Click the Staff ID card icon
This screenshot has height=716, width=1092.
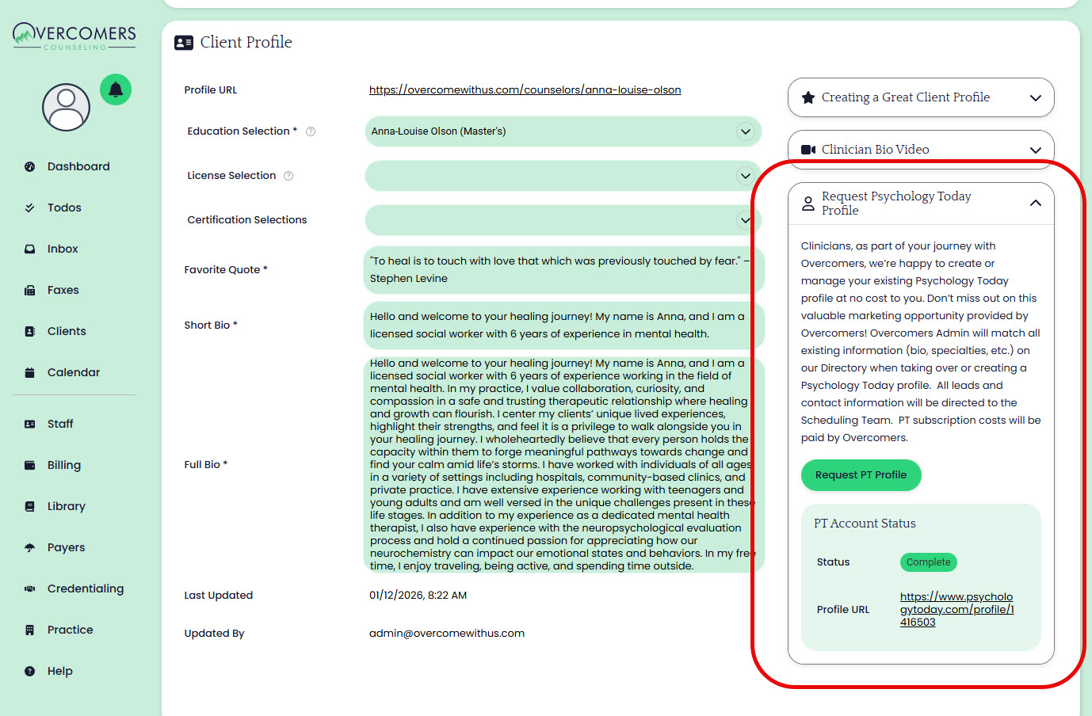pos(30,424)
